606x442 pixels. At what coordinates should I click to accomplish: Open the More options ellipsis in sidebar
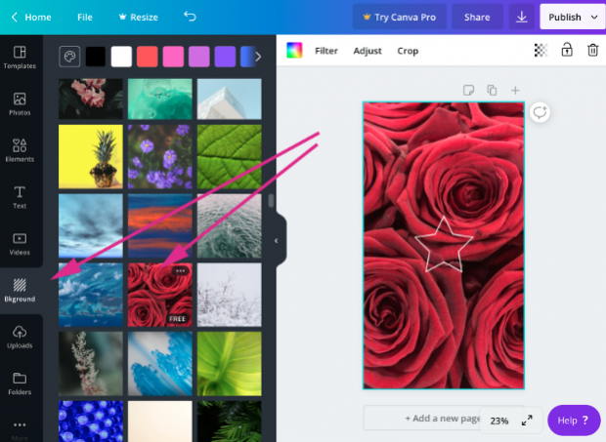click(20, 425)
